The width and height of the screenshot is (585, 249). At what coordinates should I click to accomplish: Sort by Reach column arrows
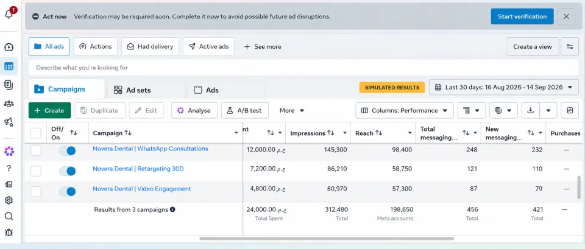point(378,133)
